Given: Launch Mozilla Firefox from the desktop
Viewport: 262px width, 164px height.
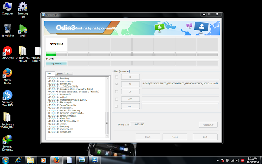Looking at the screenshot, I should [x=7, y=76].
